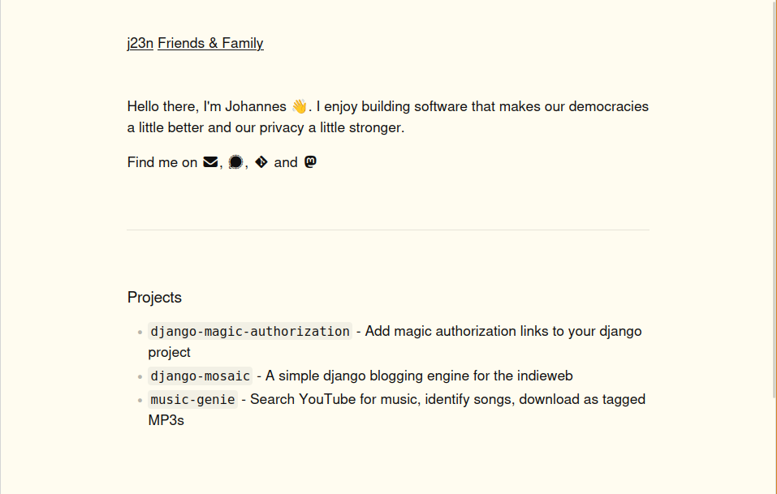Open the email envelope icon link
This screenshot has height=494, width=777.
(210, 162)
